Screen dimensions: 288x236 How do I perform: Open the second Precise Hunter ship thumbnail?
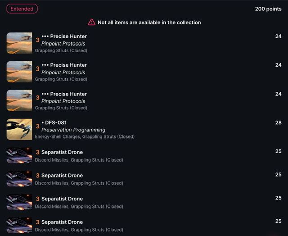(19, 72)
